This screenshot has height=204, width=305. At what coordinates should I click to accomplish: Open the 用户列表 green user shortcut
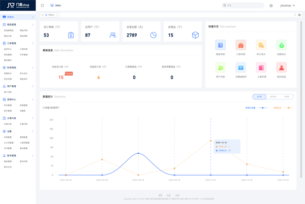click(x=220, y=67)
